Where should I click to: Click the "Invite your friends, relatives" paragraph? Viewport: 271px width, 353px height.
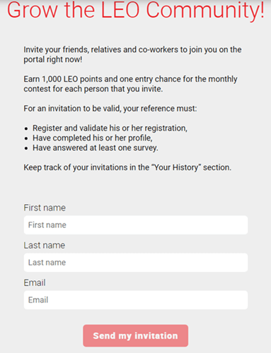(x=132, y=54)
